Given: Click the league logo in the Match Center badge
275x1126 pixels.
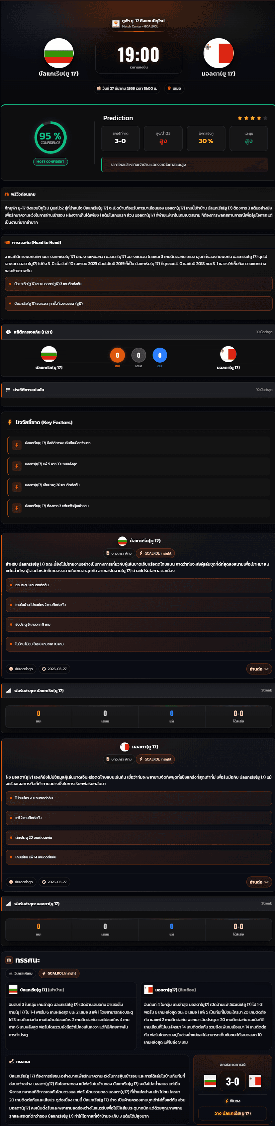Looking at the screenshot, I should pos(116,24).
